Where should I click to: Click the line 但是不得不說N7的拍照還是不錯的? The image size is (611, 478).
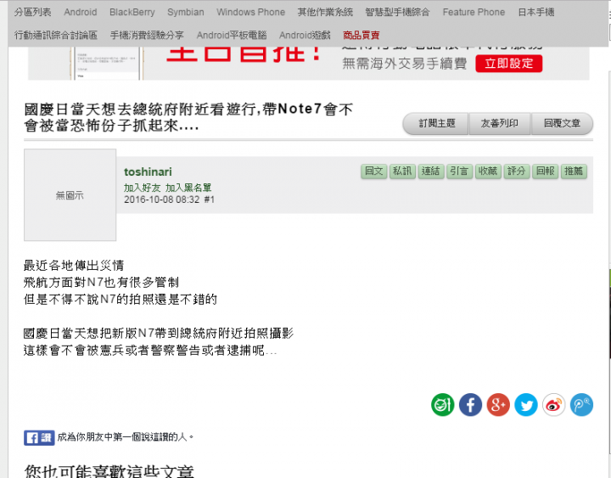(x=120, y=300)
